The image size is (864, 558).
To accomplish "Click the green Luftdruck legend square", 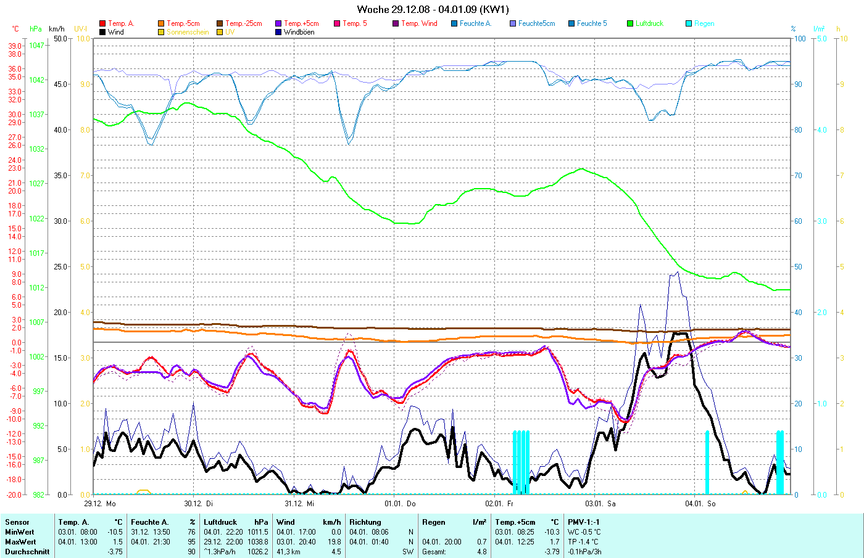I will click(x=630, y=23).
